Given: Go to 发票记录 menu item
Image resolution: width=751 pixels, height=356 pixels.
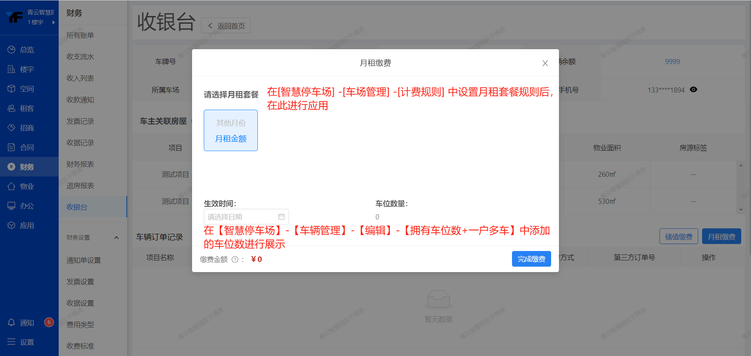Looking at the screenshot, I should click(80, 121).
